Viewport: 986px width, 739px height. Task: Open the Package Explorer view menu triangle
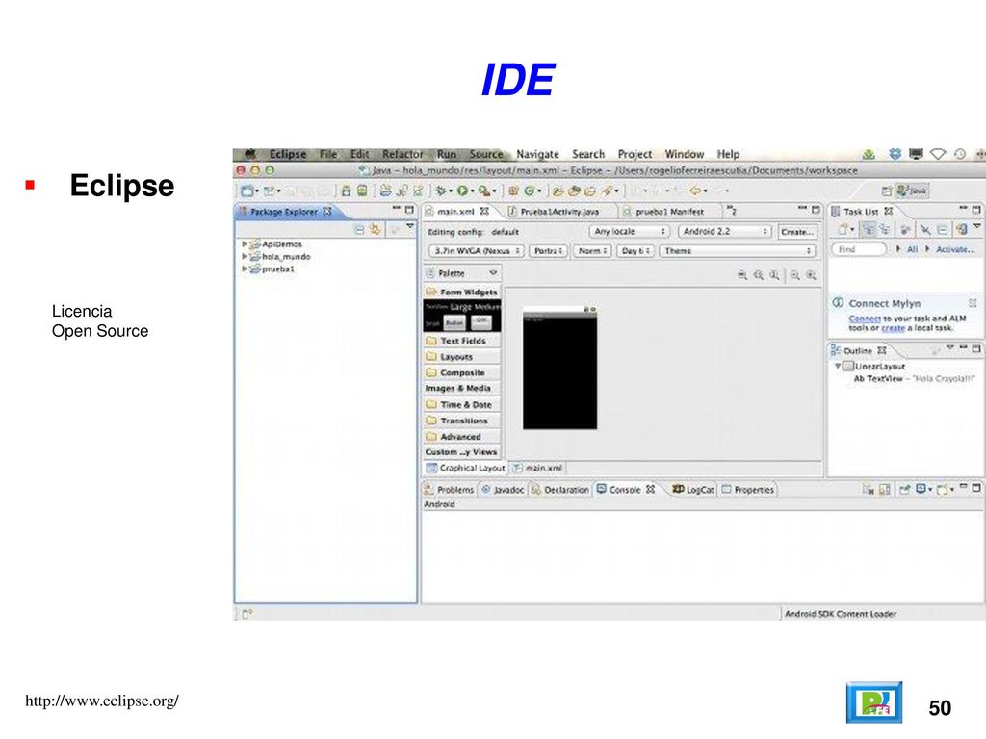(x=410, y=226)
